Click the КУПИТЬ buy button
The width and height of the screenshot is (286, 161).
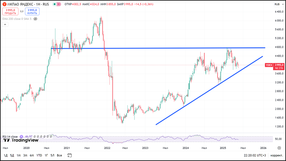click(32, 11)
